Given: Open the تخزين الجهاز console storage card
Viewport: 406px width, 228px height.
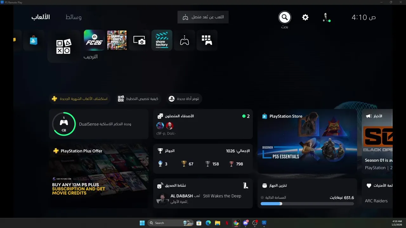Looking at the screenshot, I should (x=307, y=193).
